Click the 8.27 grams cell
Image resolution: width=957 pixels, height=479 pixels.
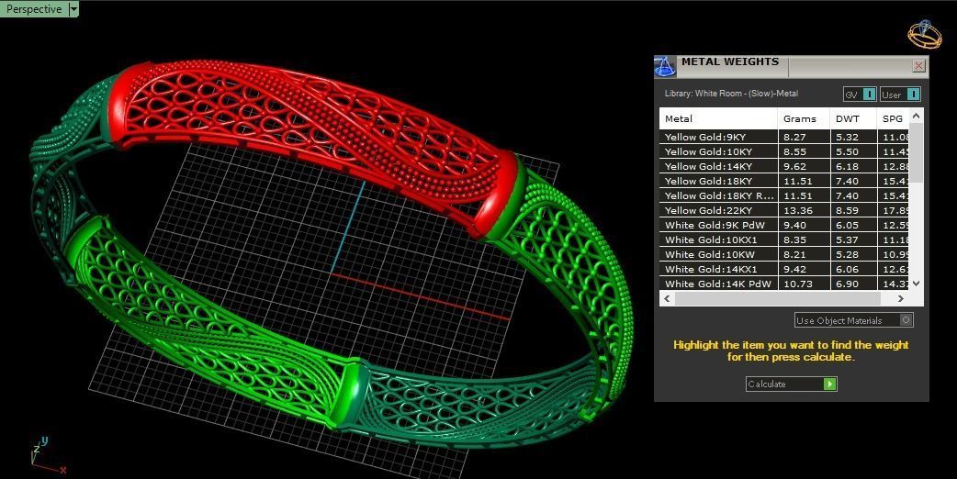point(805,137)
